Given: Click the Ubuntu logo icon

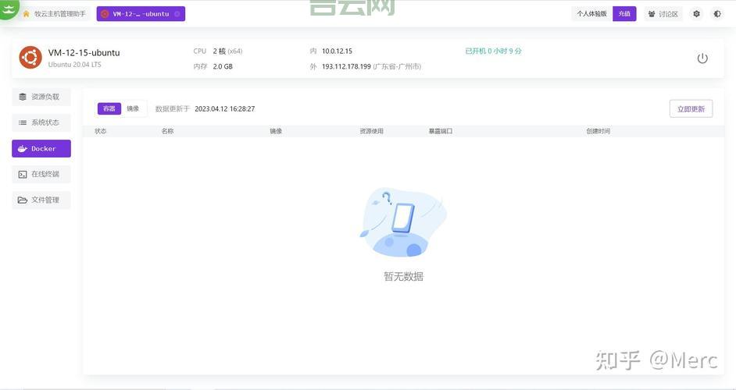Looking at the screenshot, I should 30,58.
